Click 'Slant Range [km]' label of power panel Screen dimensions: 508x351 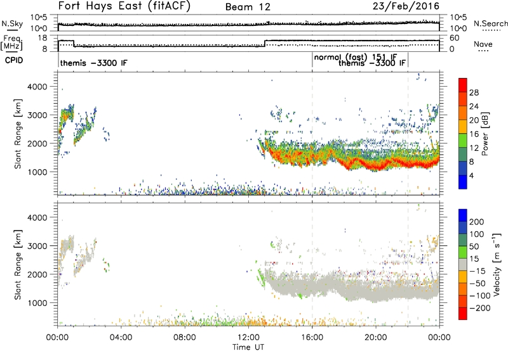pos(18,134)
